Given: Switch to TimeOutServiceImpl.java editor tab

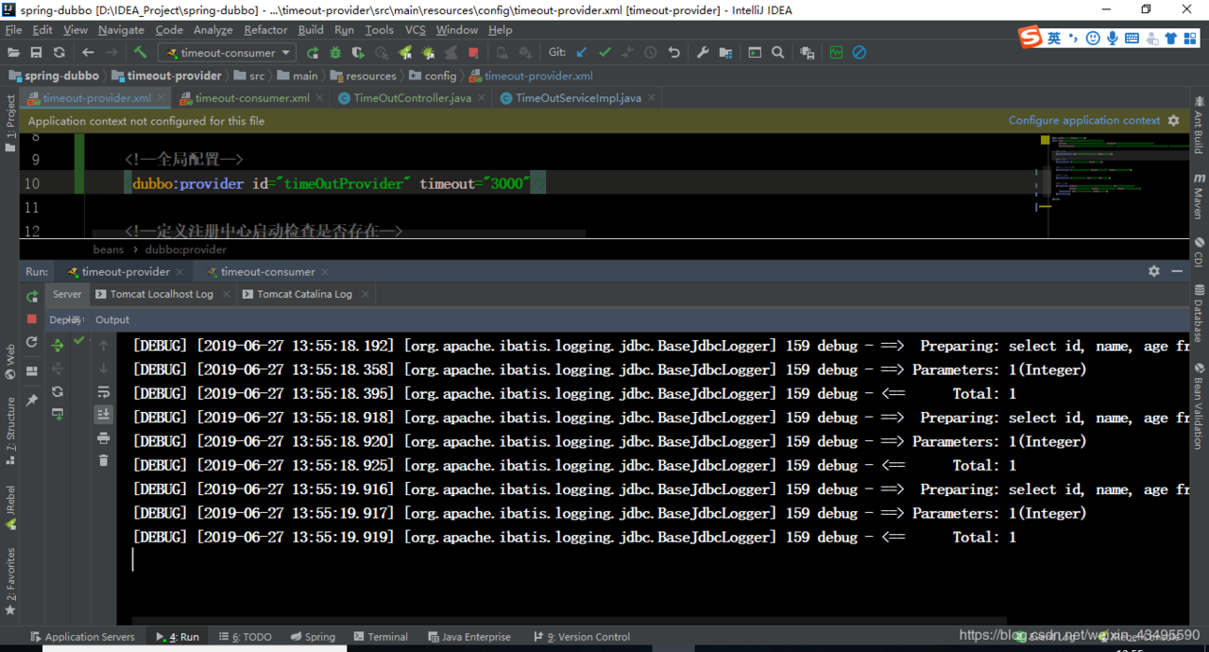Looking at the screenshot, I should click(578, 98).
